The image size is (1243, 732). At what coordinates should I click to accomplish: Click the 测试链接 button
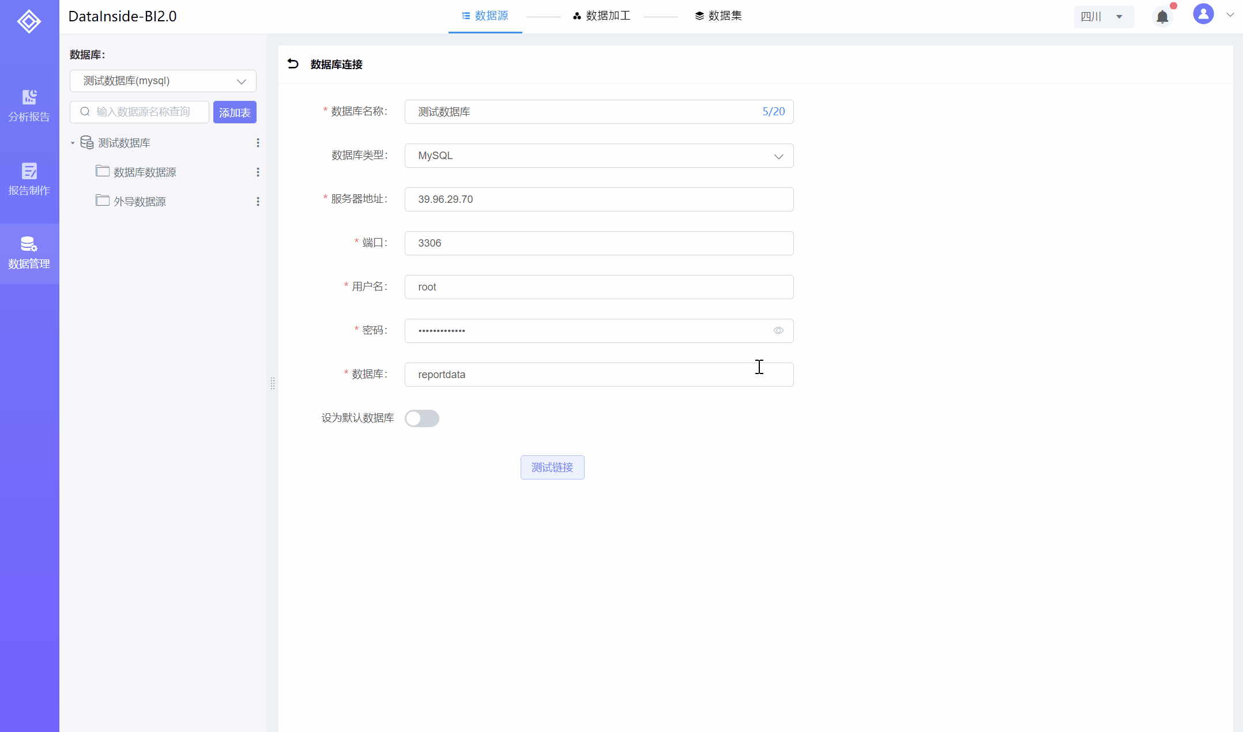coord(552,467)
